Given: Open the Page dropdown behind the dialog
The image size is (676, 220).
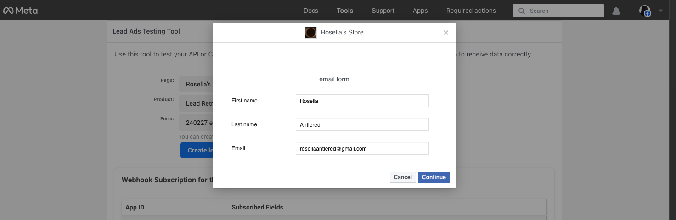Looking at the screenshot, I should tap(196, 84).
